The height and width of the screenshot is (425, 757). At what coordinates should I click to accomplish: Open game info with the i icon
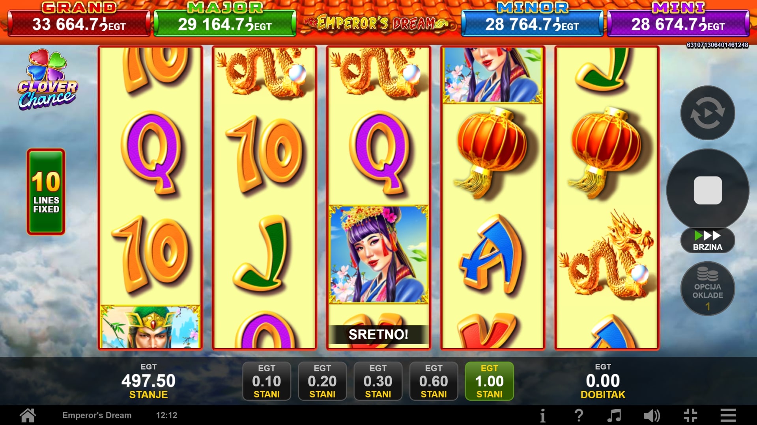(x=543, y=415)
